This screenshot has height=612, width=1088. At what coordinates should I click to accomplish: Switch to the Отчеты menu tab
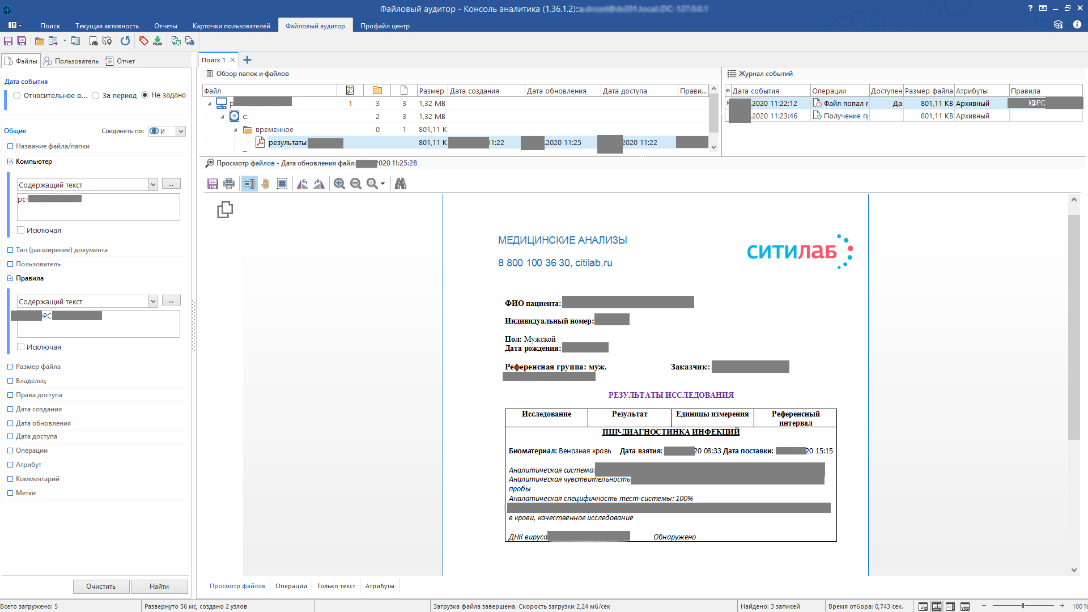point(165,26)
